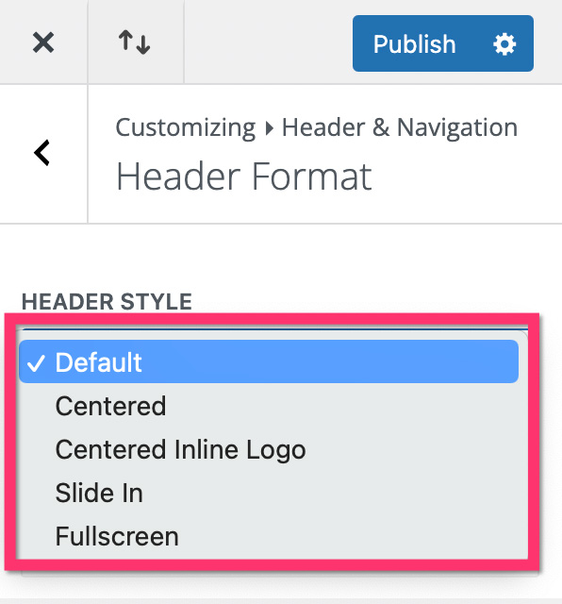Click blank panel area above HEADER STYLE

point(281,256)
